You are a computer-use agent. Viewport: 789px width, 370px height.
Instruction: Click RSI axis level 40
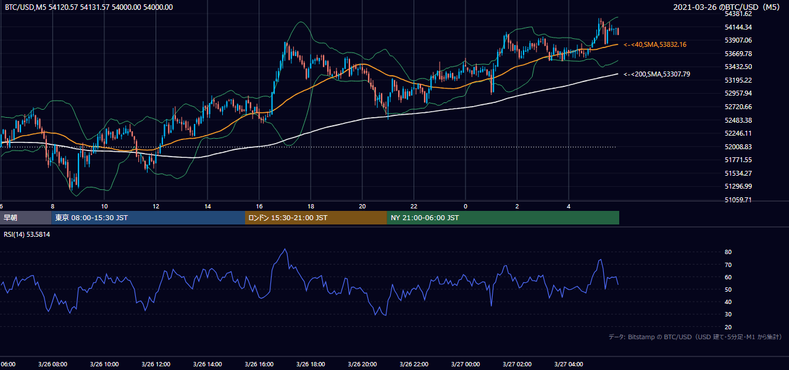coord(728,302)
